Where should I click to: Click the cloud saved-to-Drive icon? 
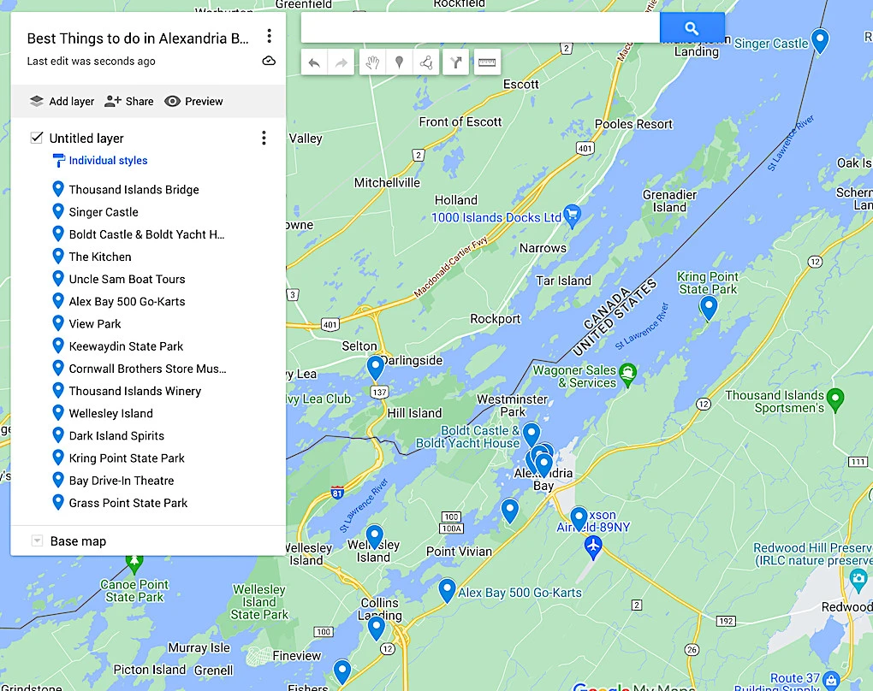pyautogui.click(x=269, y=61)
